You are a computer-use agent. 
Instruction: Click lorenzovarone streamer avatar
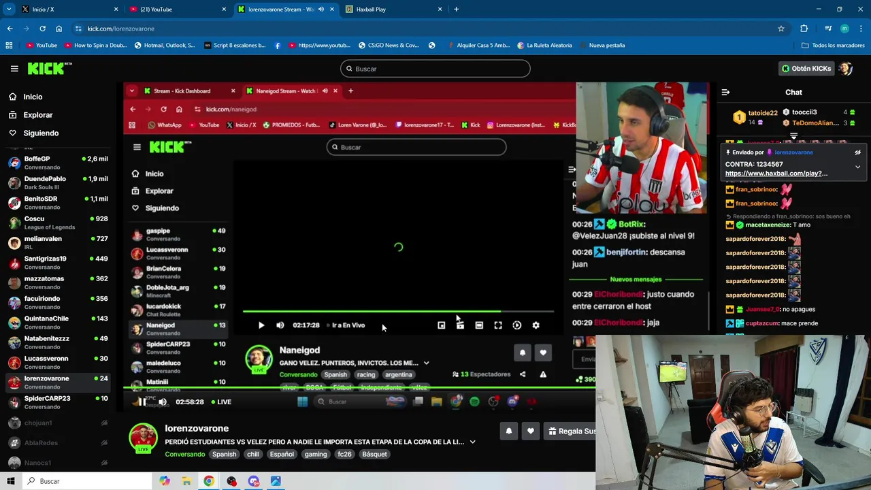(x=143, y=438)
